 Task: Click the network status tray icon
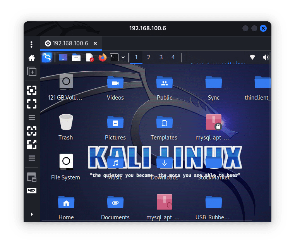click(x=252, y=57)
